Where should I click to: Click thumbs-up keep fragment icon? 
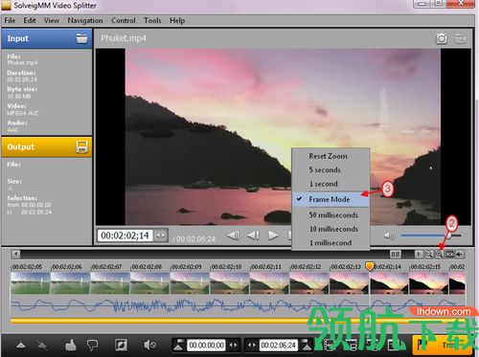pyautogui.click(x=71, y=345)
